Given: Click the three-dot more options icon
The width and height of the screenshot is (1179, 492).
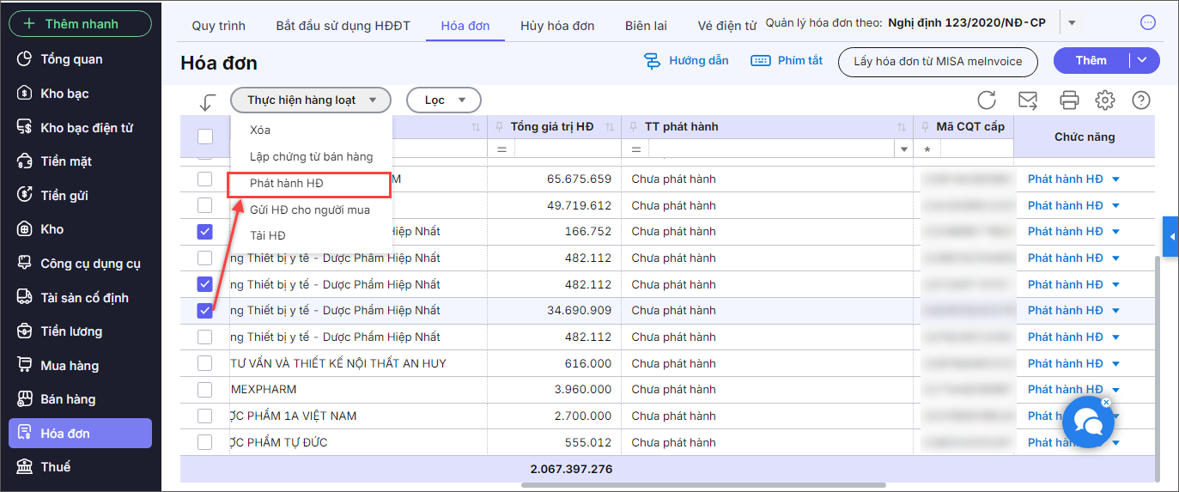Looking at the screenshot, I should (x=1147, y=23).
